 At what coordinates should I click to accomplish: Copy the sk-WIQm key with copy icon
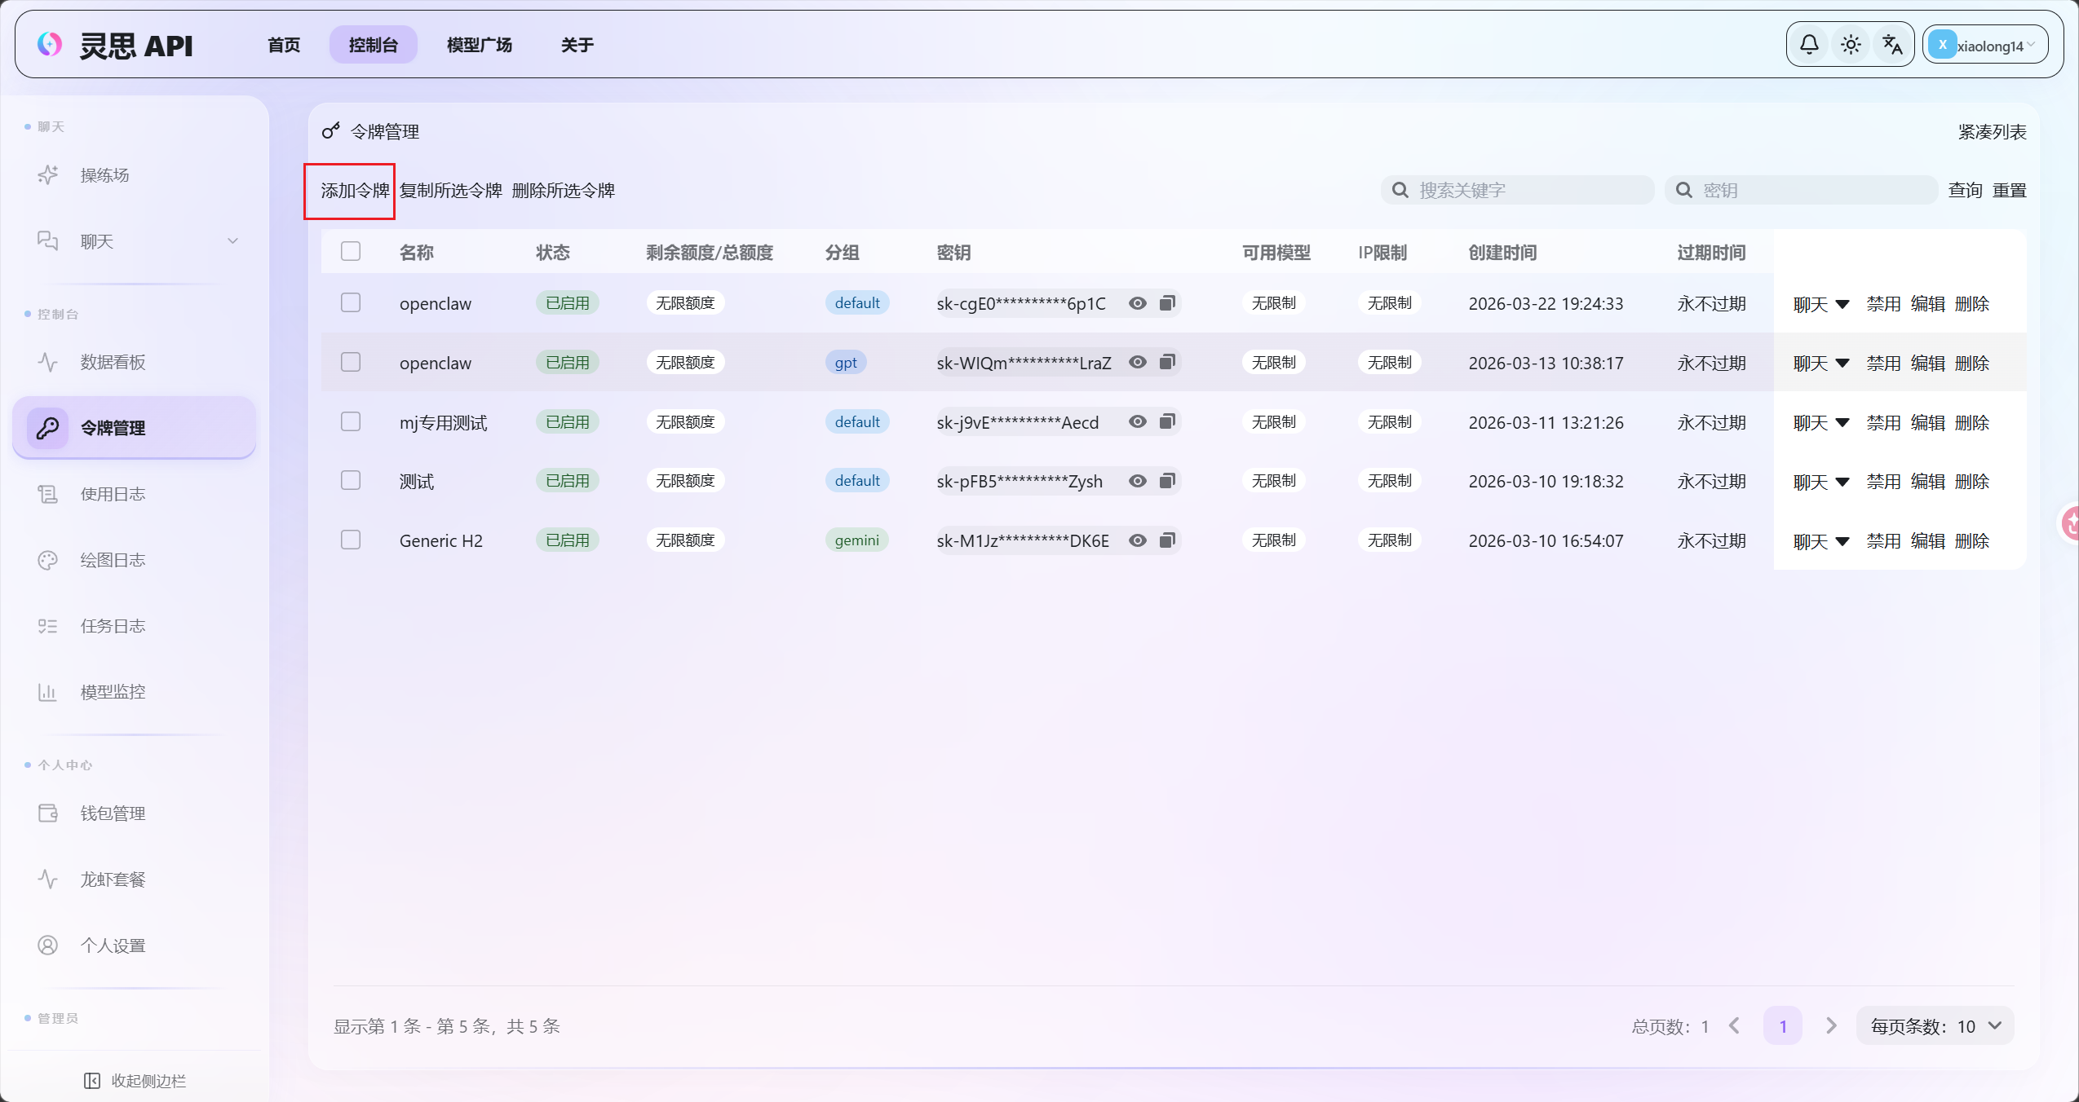(1167, 362)
